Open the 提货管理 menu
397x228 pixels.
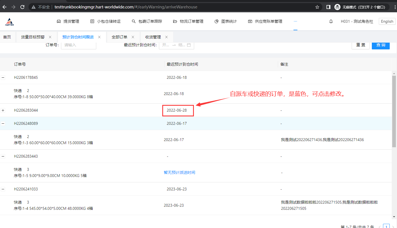(68, 21)
